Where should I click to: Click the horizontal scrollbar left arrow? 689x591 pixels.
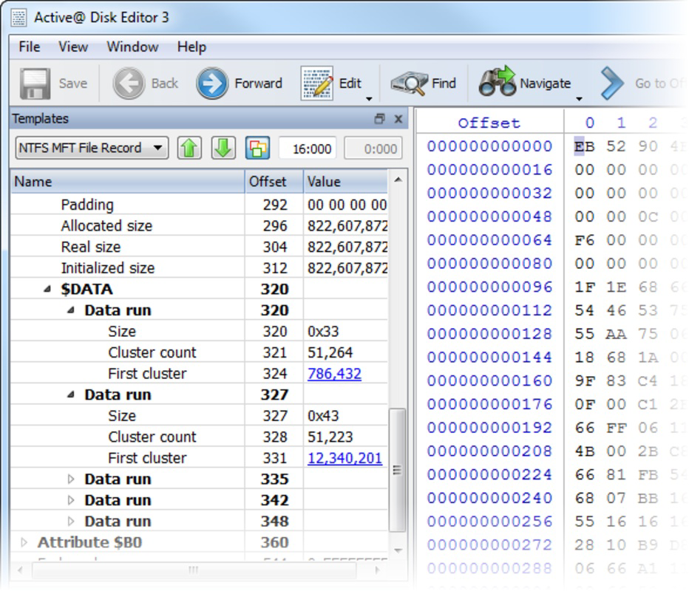click(x=20, y=570)
